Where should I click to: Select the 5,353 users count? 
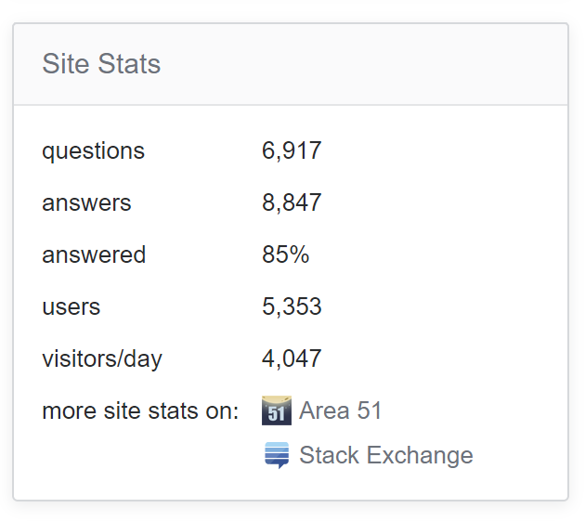[x=292, y=306]
